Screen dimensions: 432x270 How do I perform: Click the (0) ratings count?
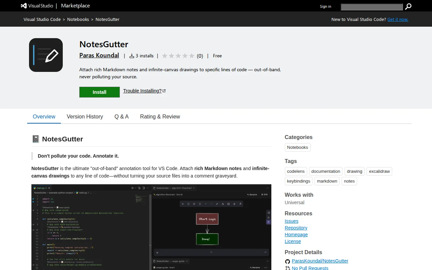[x=200, y=56]
